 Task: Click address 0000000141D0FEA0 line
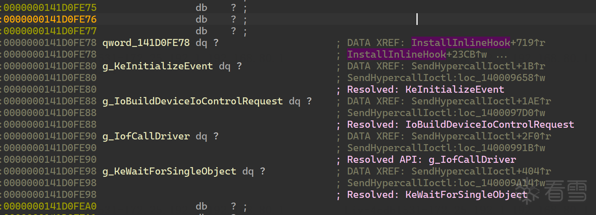(50, 206)
